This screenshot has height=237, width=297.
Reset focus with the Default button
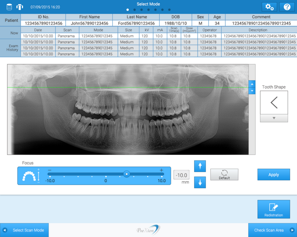coord(224,174)
